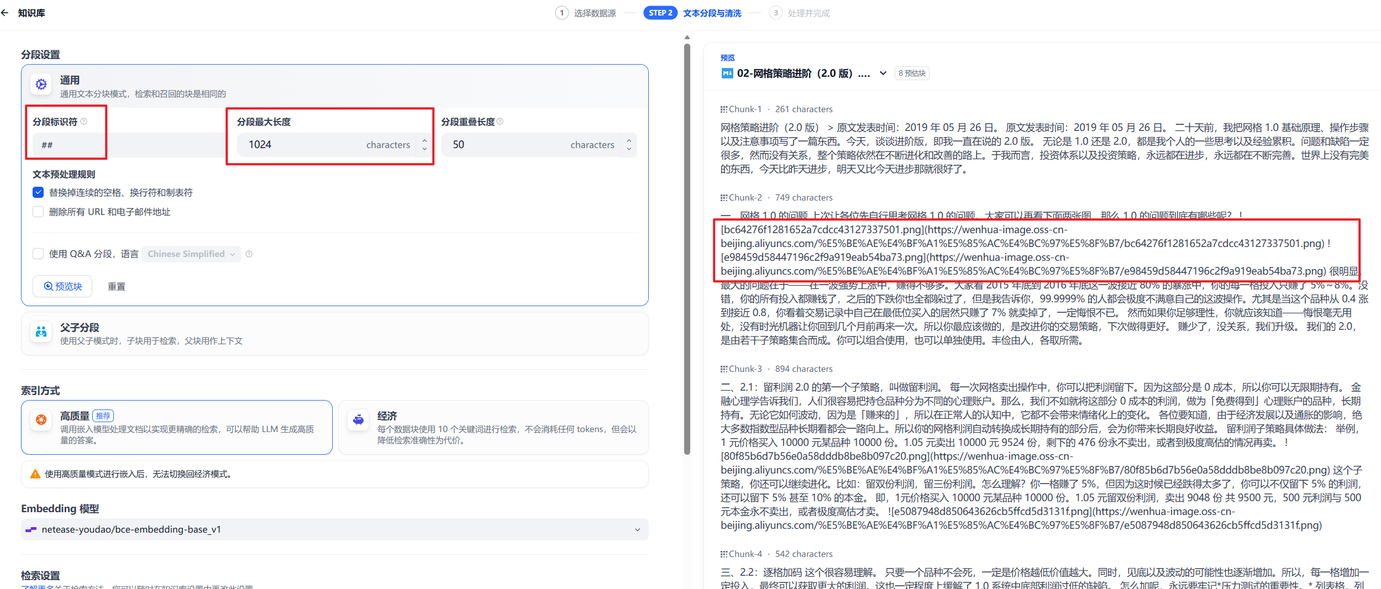This screenshot has width=1381, height=589.
Task: Click the 通用 chunking mode gear icon
Action: (x=41, y=84)
